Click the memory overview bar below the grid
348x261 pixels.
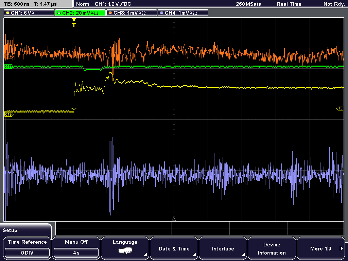click(200, 228)
